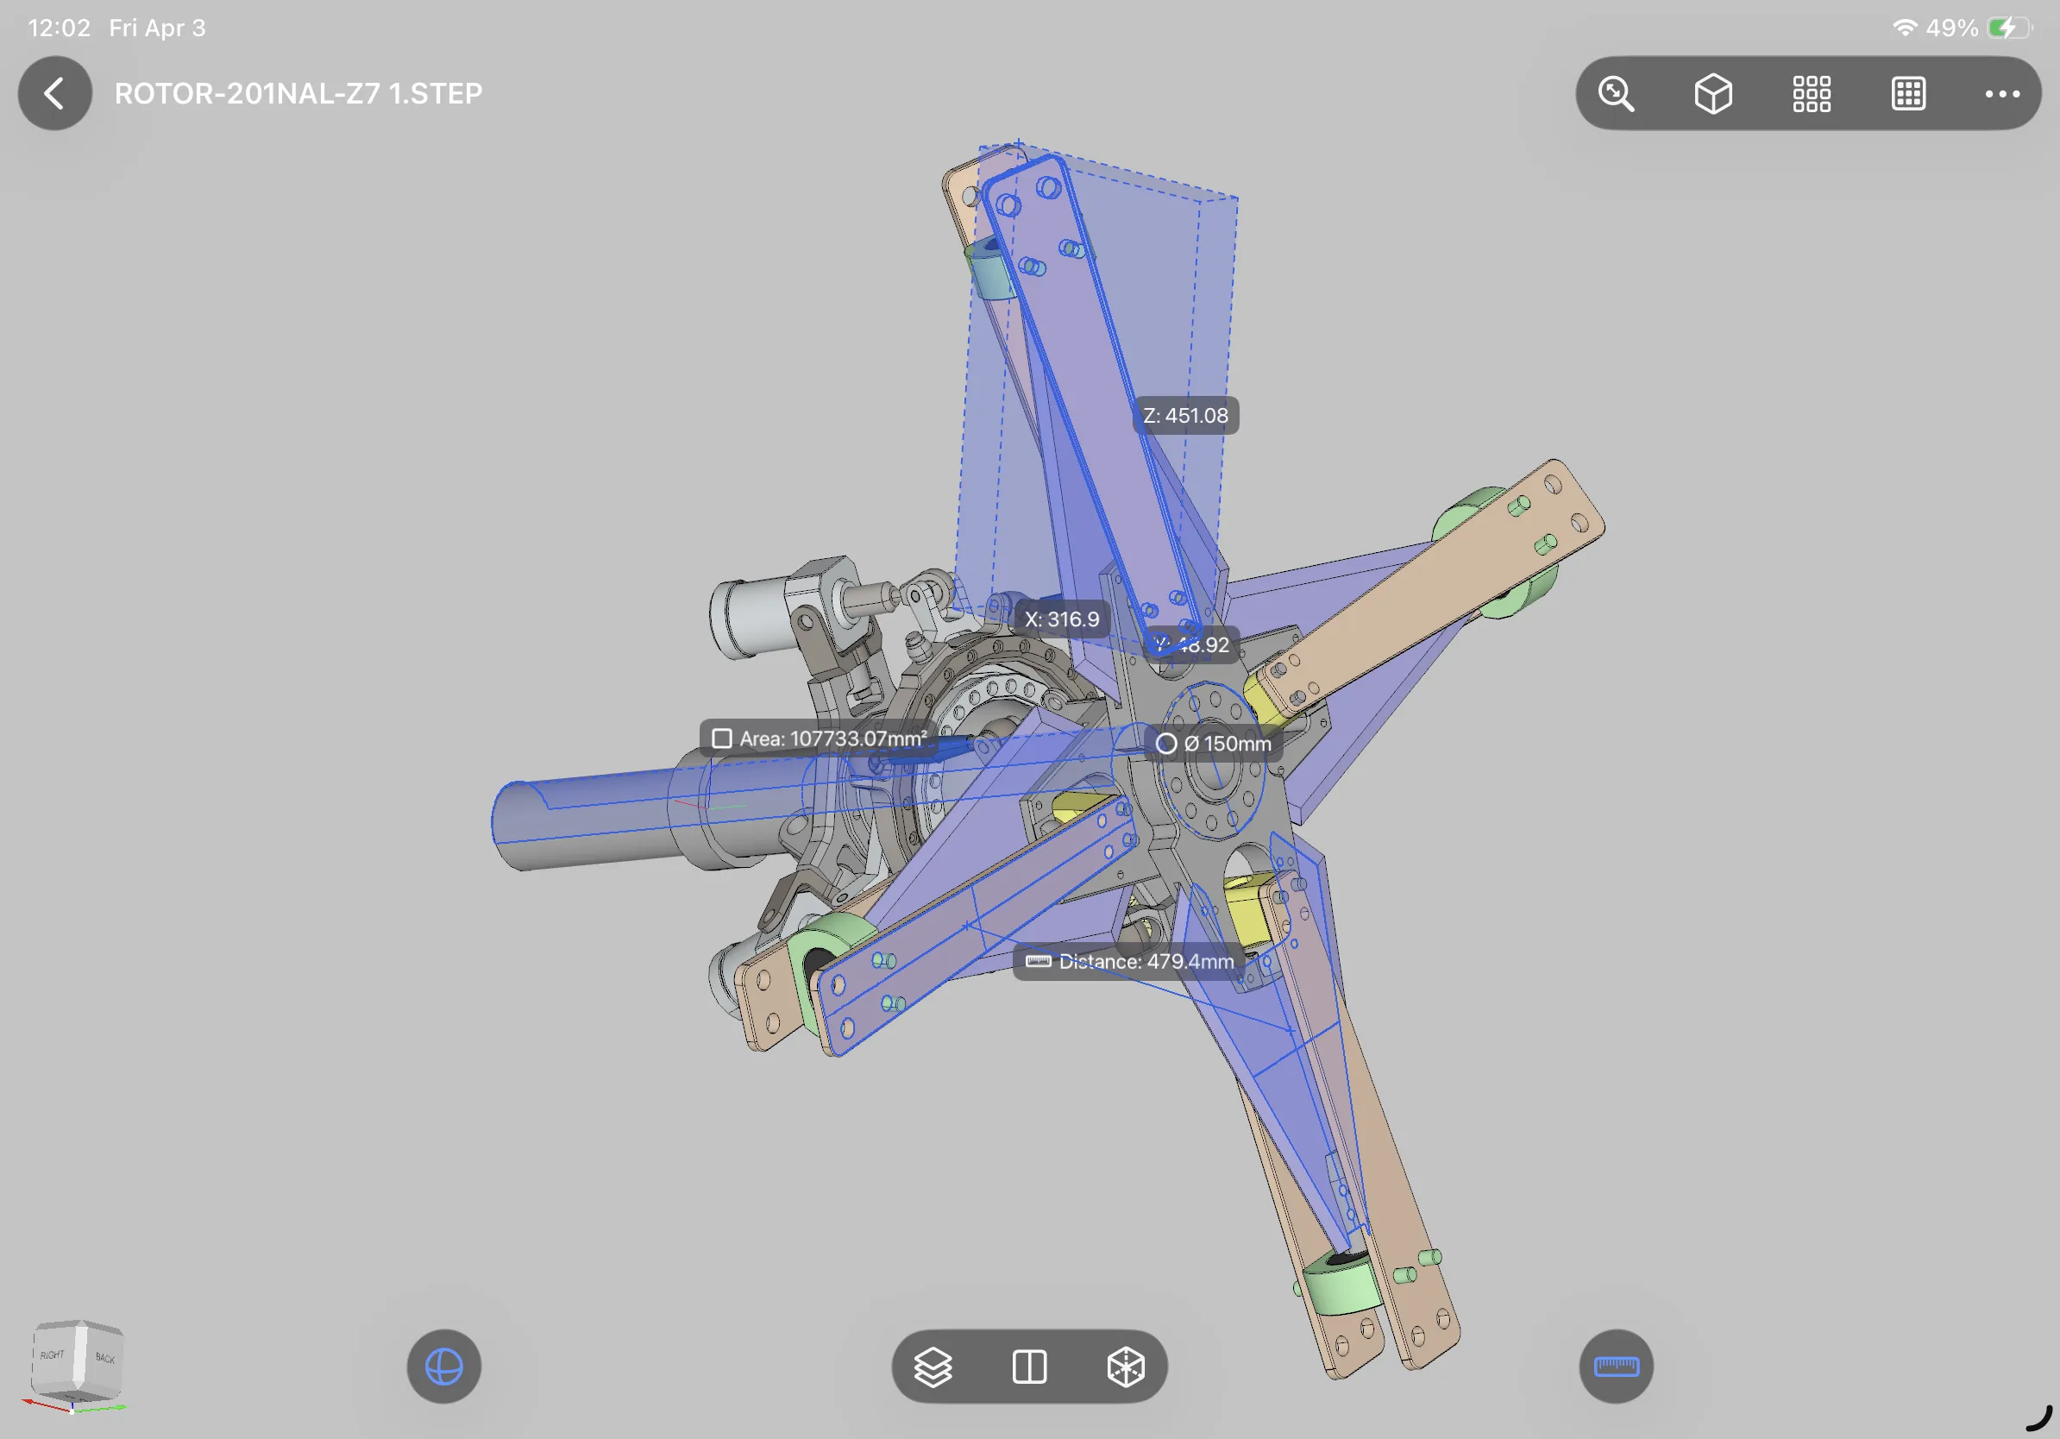Toggle the ruler measurement tool
The image size is (2060, 1439).
[1616, 1366]
